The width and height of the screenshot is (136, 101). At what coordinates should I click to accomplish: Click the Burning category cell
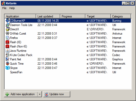[x=117, y=21]
